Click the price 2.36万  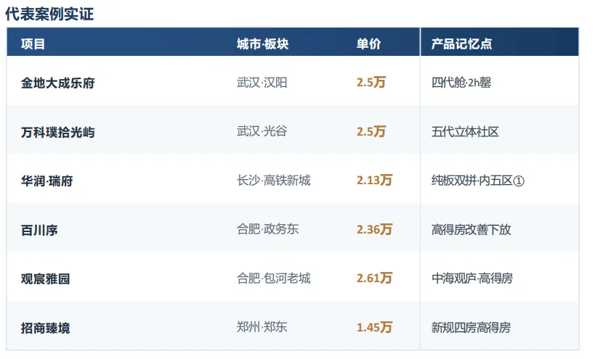tap(374, 229)
